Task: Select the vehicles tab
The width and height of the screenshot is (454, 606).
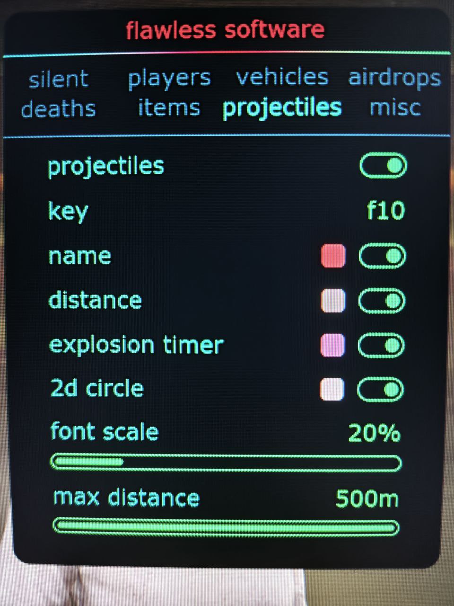Action: (282, 78)
